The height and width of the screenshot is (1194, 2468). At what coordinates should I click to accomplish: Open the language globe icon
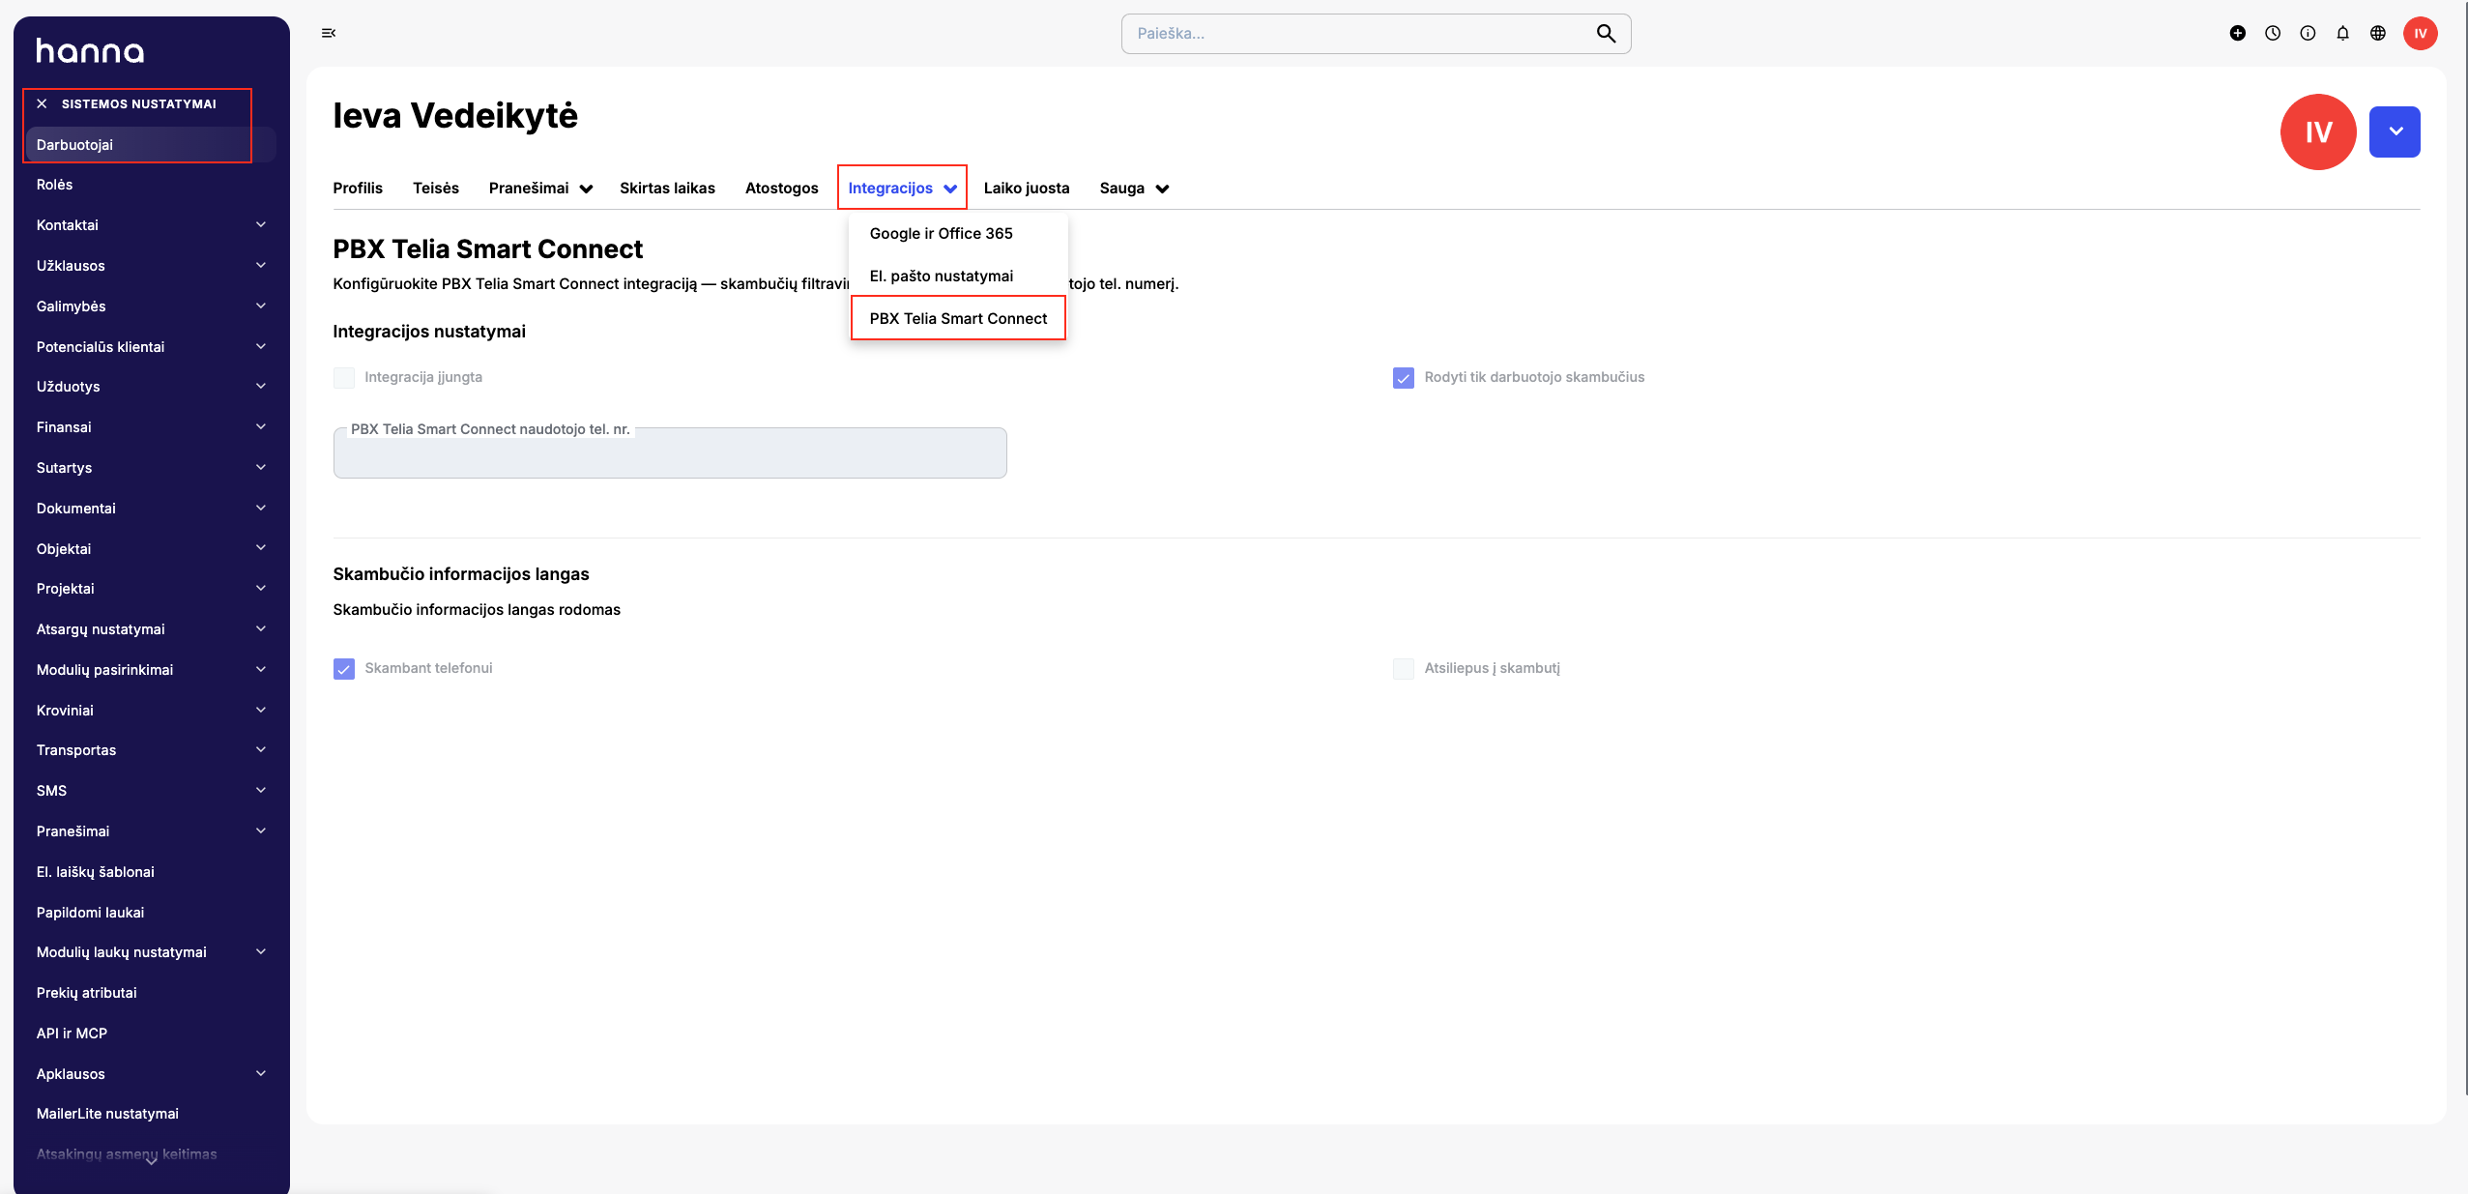pyautogui.click(x=2378, y=33)
